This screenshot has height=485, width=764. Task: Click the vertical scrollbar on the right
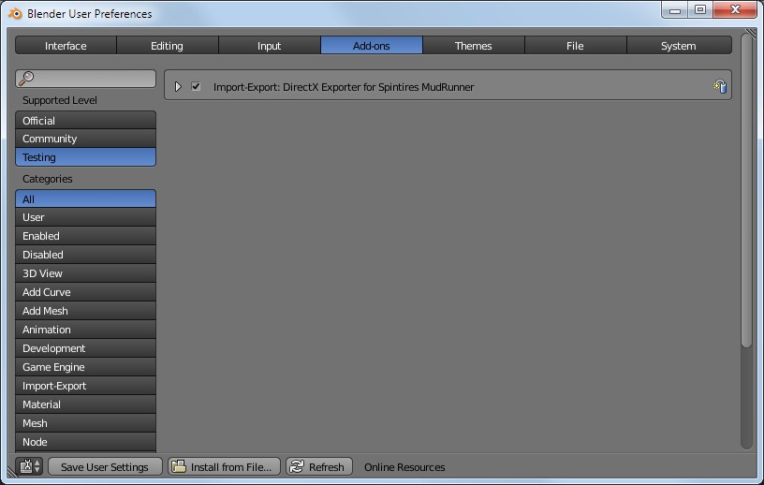746,190
